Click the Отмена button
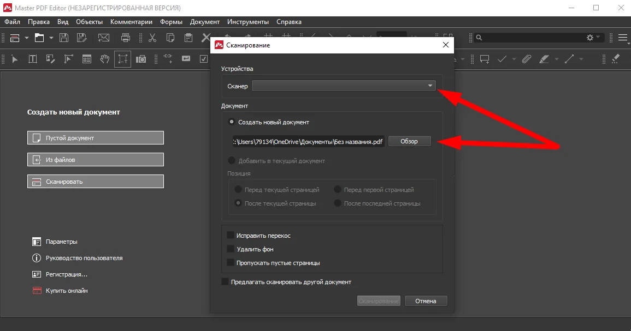631x331 pixels. pyautogui.click(x=426, y=301)
